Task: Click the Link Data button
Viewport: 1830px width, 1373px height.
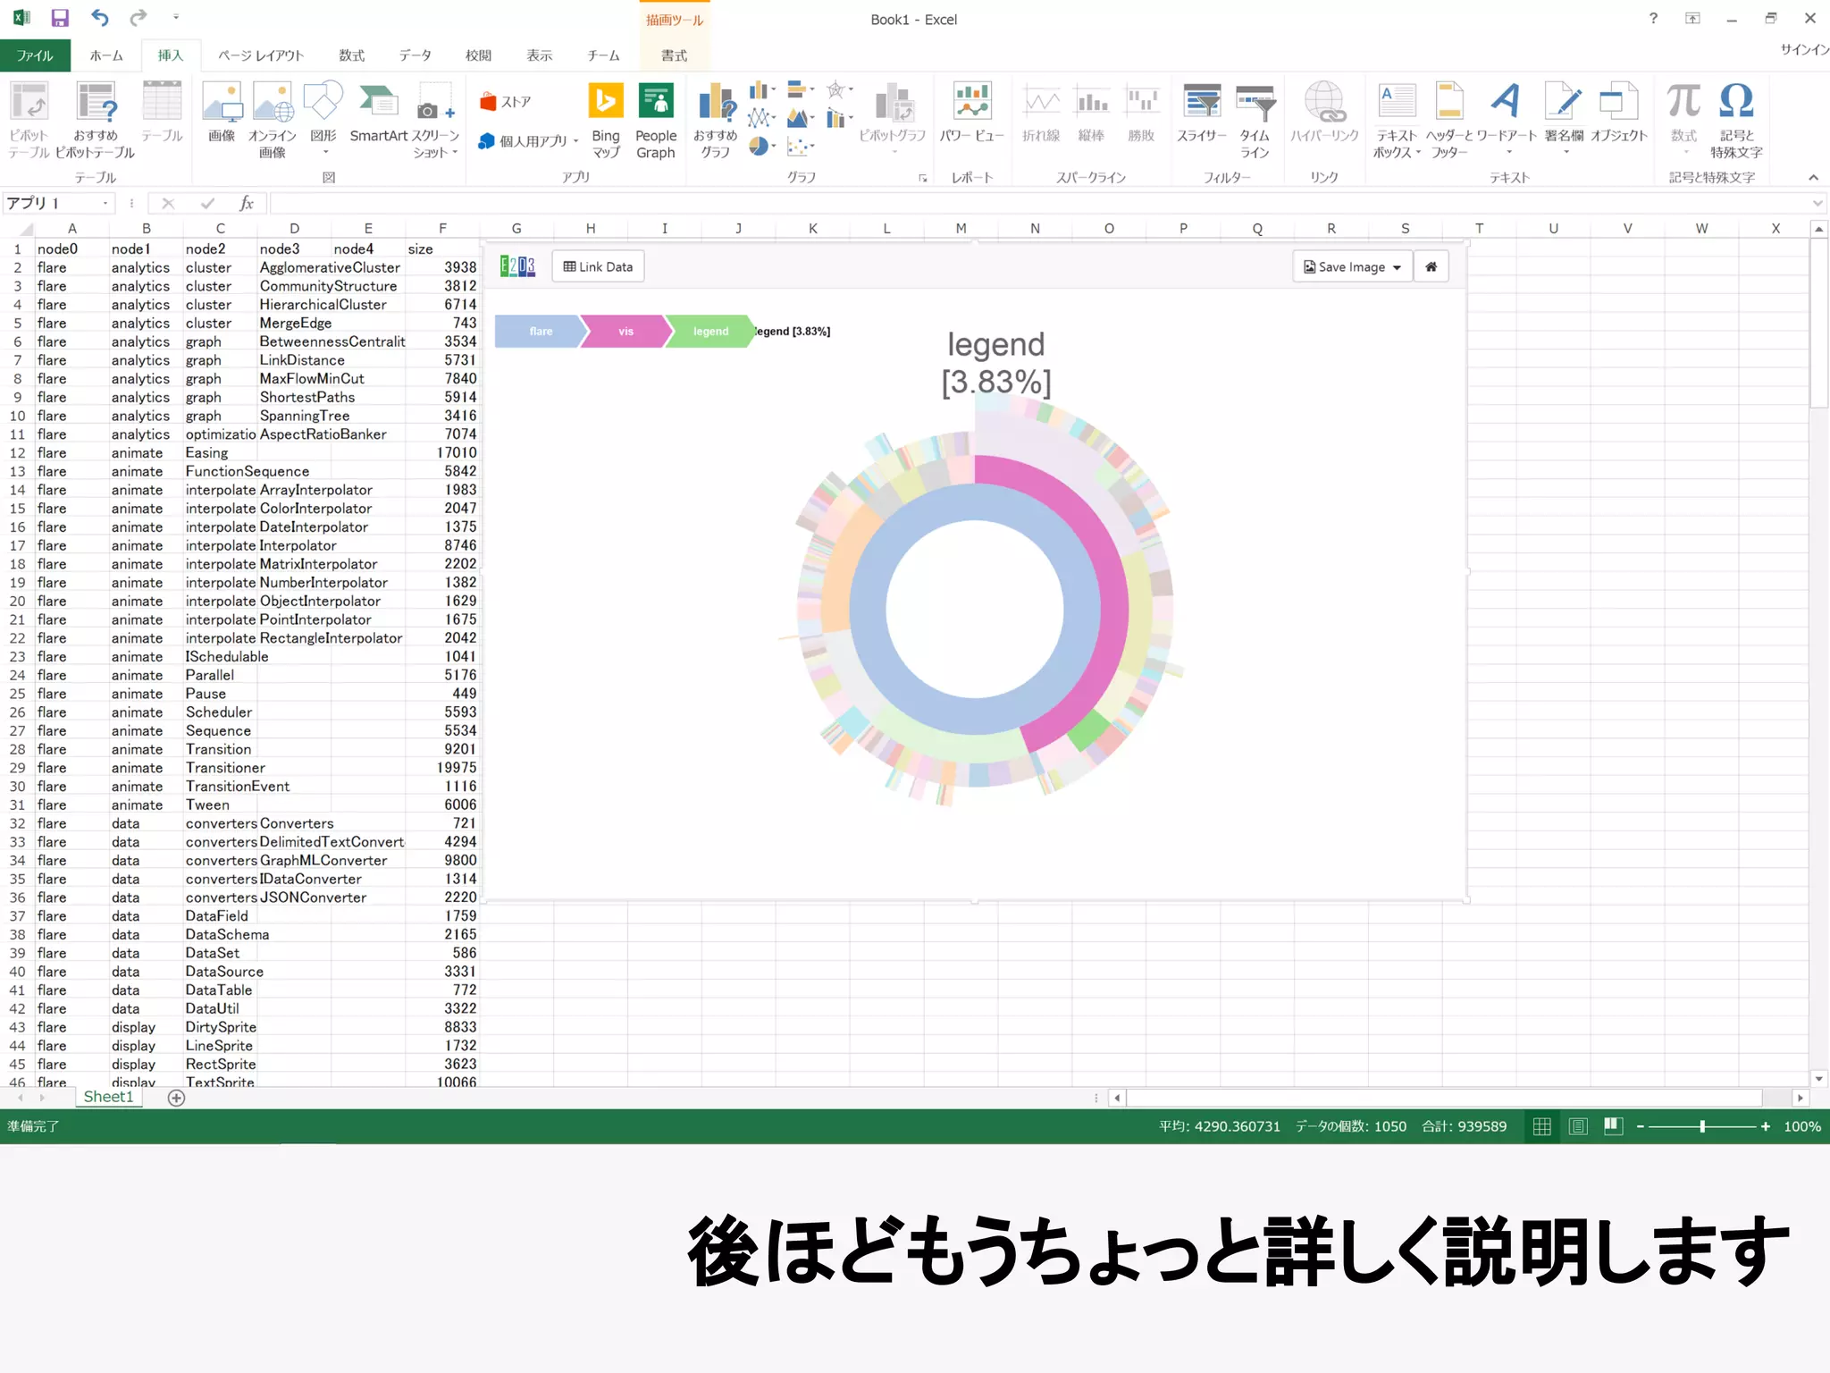Action: 598,266
